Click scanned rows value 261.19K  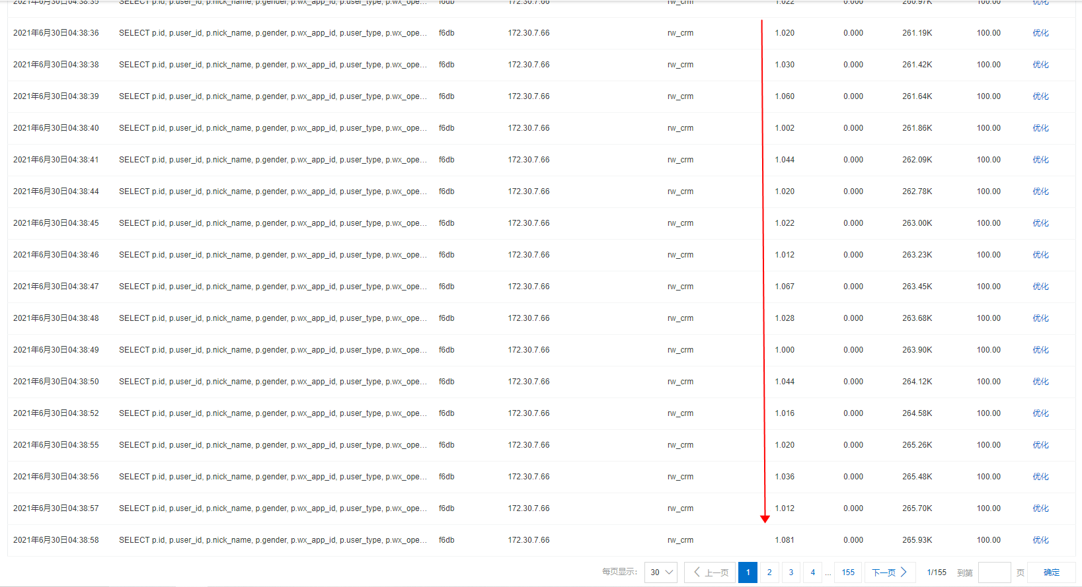[917, 33]
